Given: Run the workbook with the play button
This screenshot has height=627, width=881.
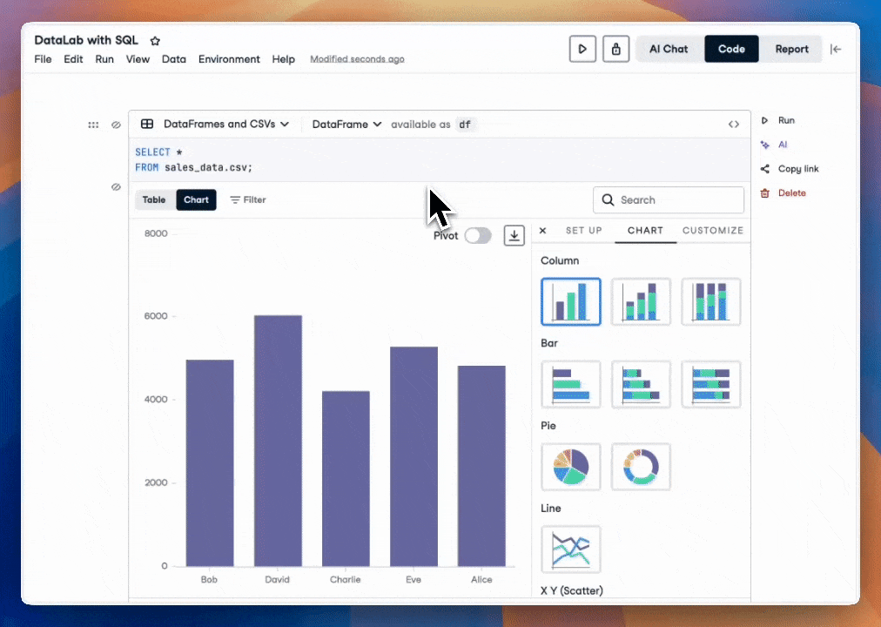Looking at the screenshot, I should pyautogui.click(x=582, y=49).
